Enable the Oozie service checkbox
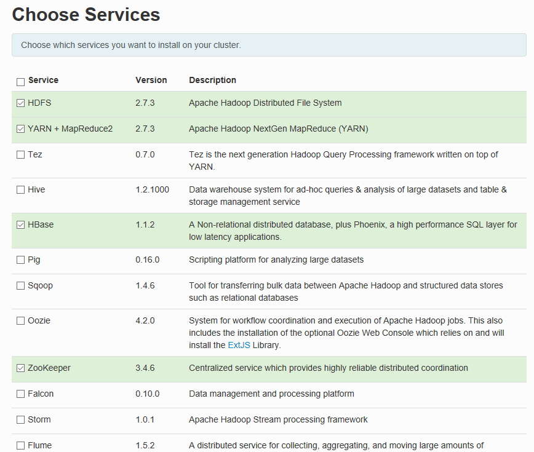Image resolution: width=534 pixels, height=452 pixels. click(x=21, y=321)
